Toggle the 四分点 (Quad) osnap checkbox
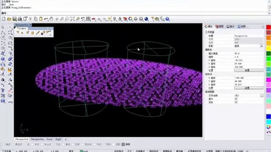This screenshot has width=271, height=152. point(83,144)
